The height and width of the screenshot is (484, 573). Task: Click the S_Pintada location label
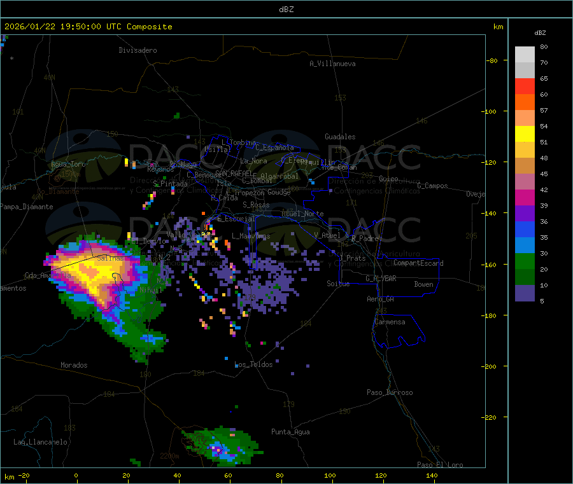[x=170, y=184]
